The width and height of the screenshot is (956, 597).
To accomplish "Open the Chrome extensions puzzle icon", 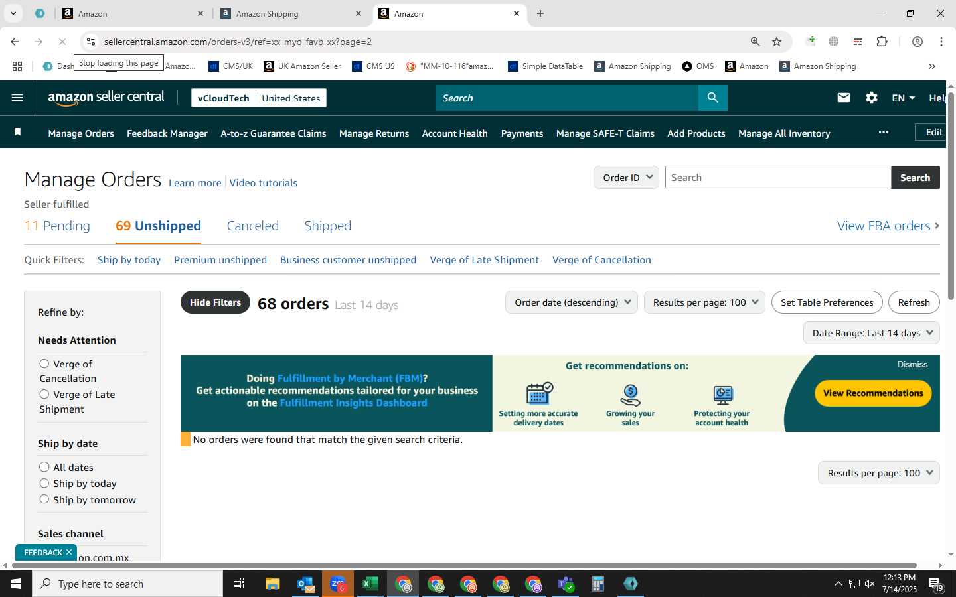I will [882, 42].
